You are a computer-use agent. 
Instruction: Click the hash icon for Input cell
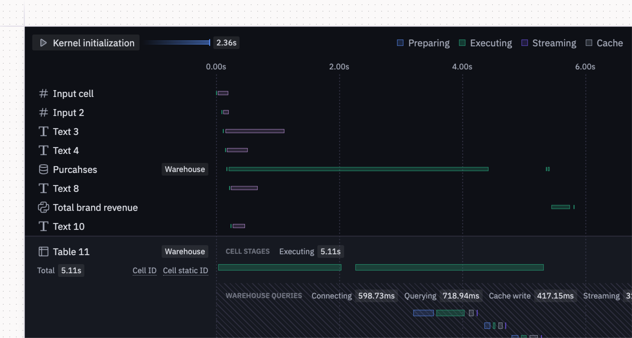(x=43, y=93)
